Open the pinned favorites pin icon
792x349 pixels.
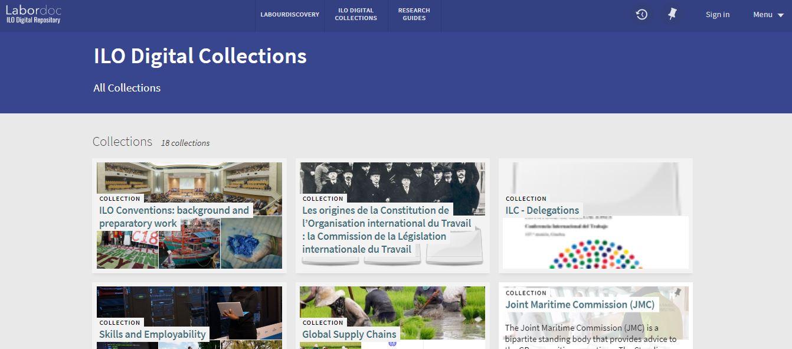[x=672, y=14]
